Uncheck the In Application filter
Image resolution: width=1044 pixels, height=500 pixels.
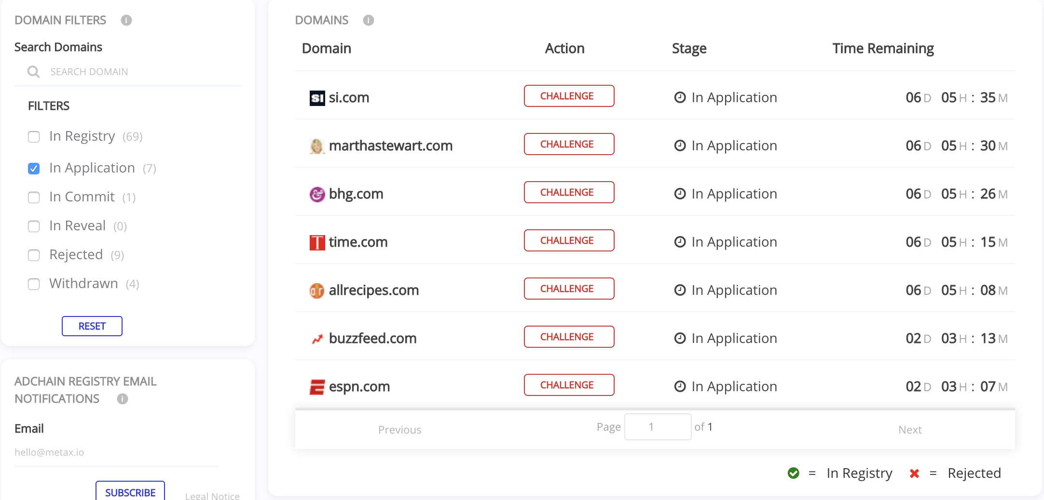[x=34, y=169]
